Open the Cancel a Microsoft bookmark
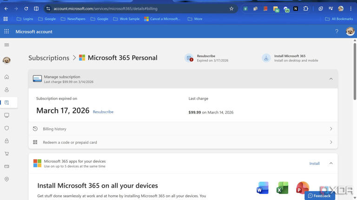 (x=162, y=19)
